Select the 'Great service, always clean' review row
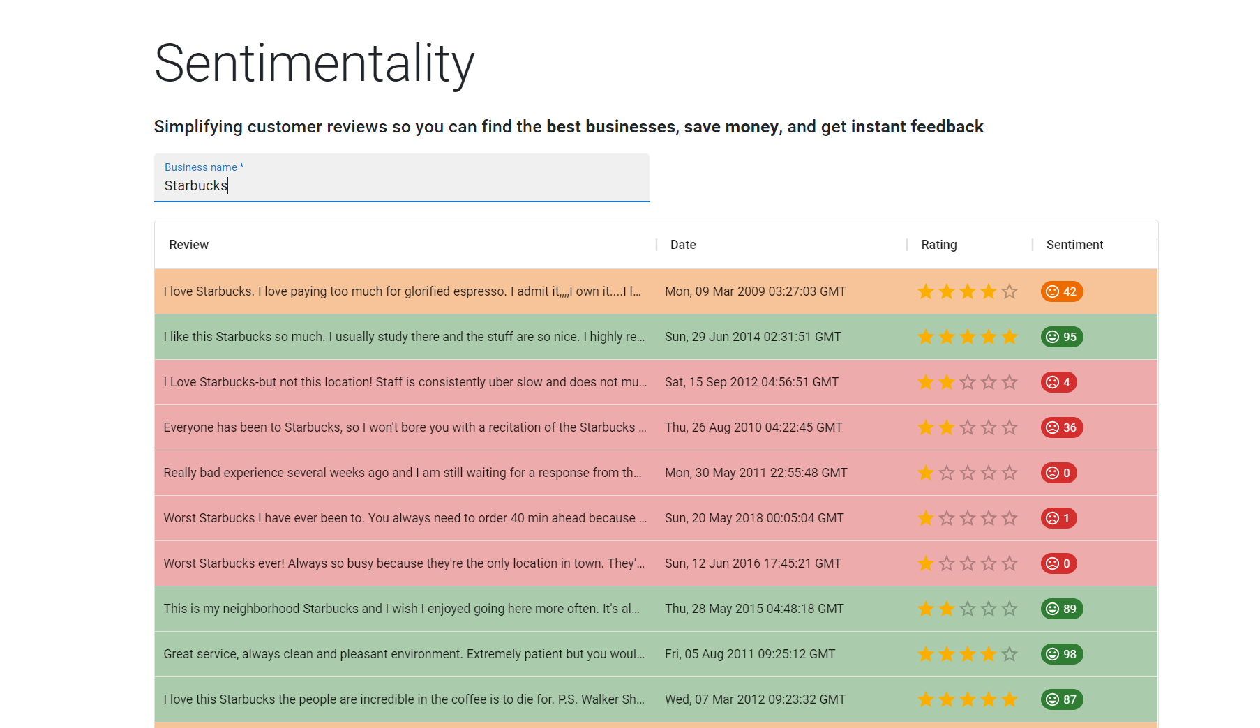Image resolution: width=1260 pixels, height=728 pixels. tap(404, 654)
